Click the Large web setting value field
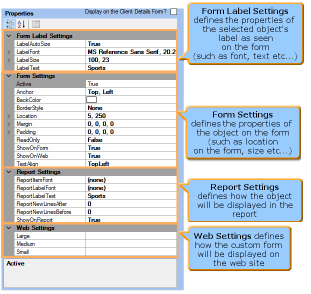The image size is (311, 294). tap(130, 236)
